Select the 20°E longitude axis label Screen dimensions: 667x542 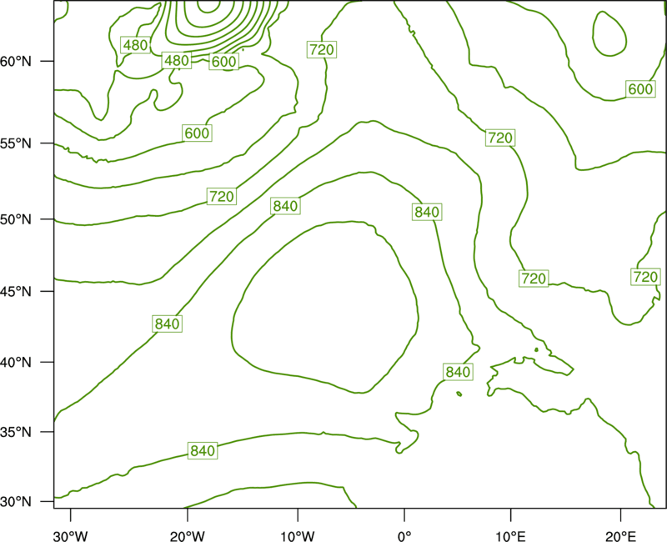click(620, 536)
